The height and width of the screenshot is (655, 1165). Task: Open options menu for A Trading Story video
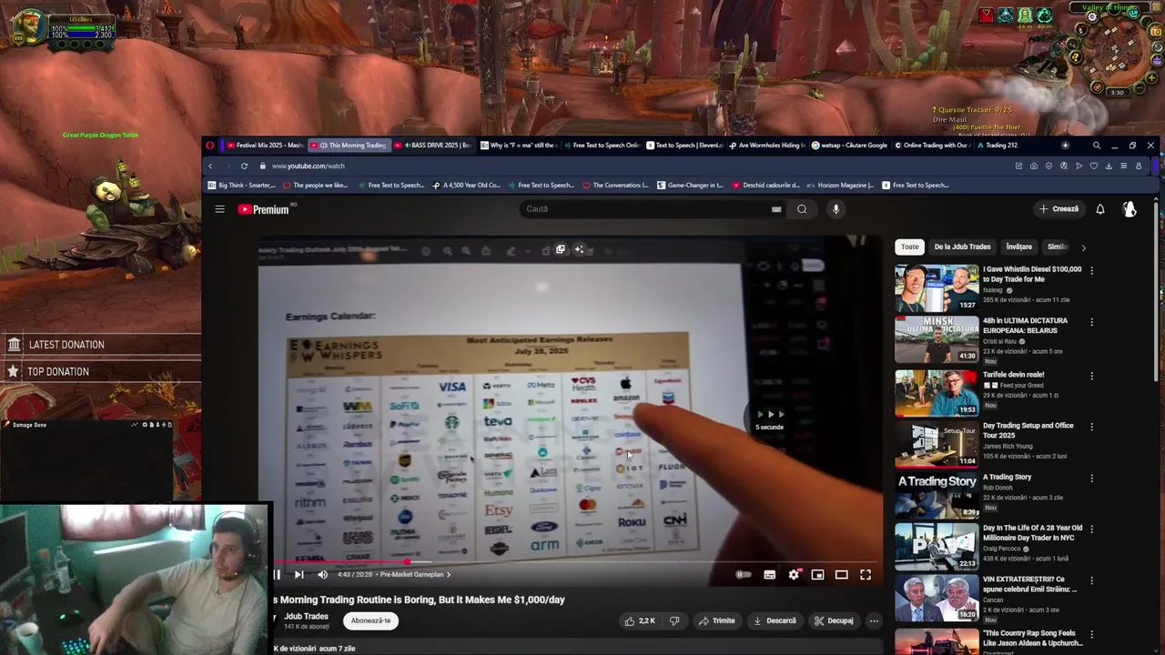[x=1091, y=478]
